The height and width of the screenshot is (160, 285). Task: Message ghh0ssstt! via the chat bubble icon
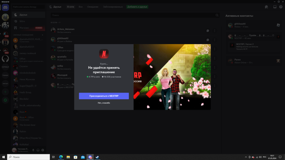(x=208, y=40)
